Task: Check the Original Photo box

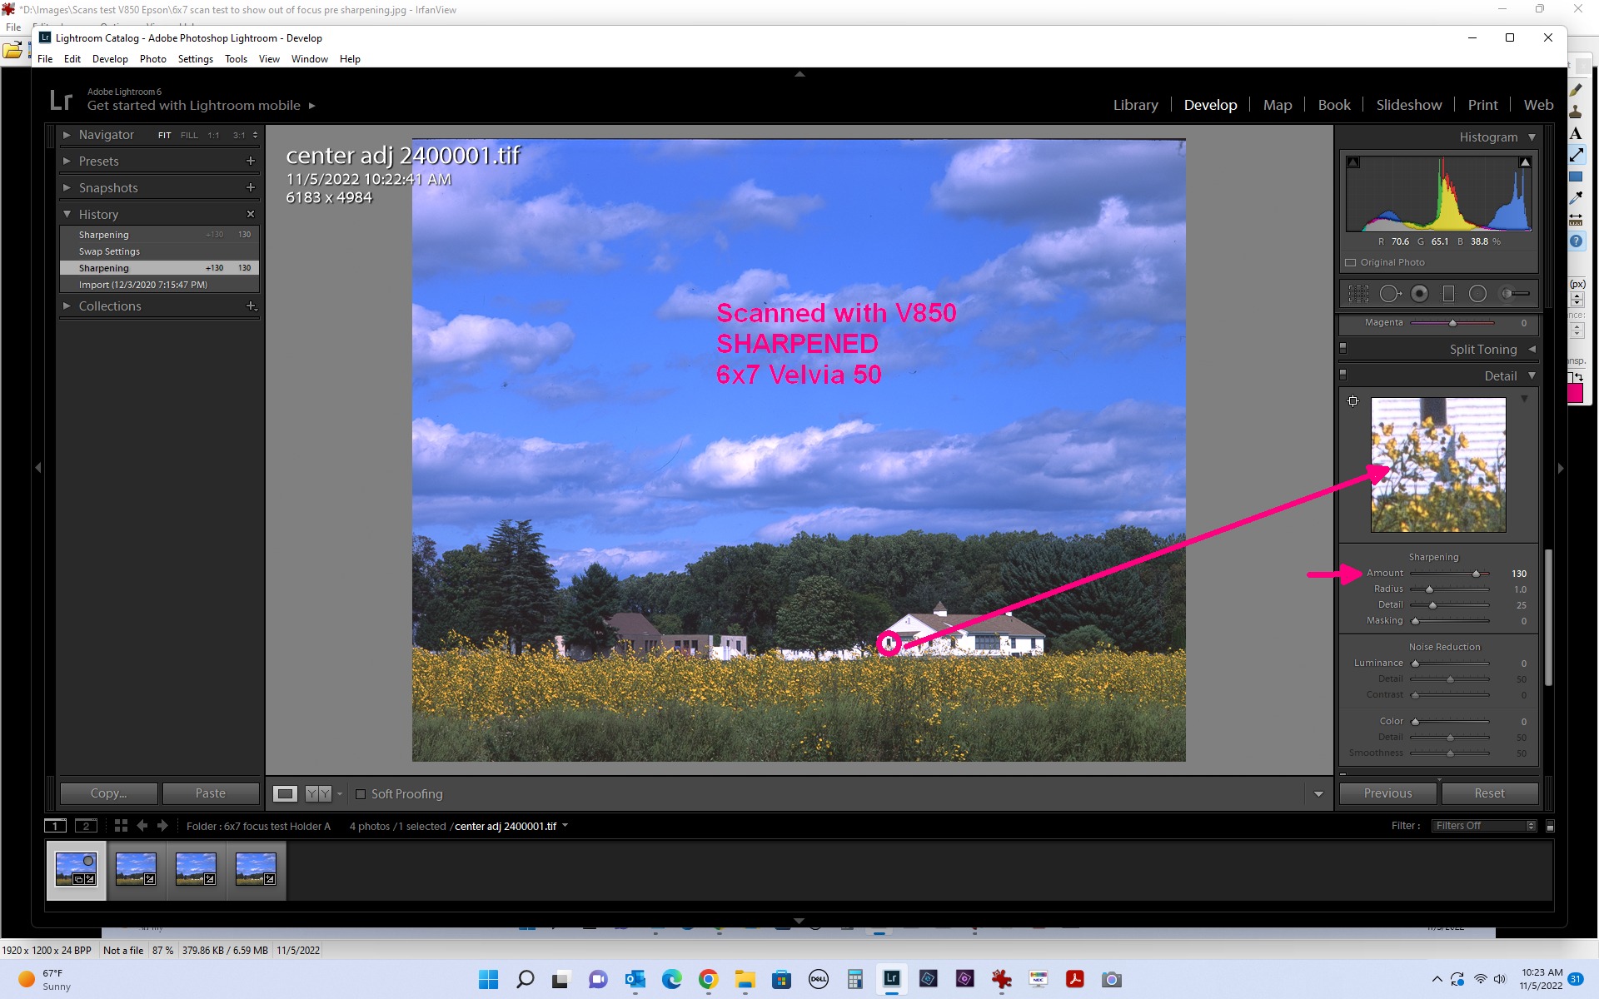Action: [x=1351, y=263]
